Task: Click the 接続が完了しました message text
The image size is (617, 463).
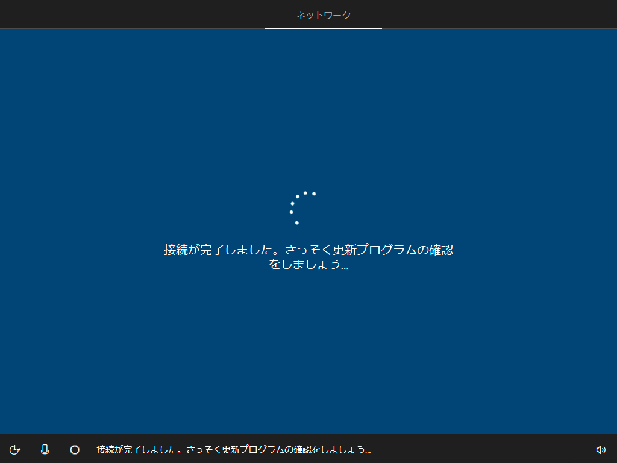Action: (x=308, y=256)
